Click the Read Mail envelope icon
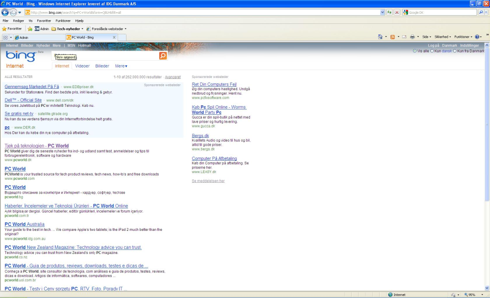The width and height of the screenshot is (490, 298). (404, 37)
